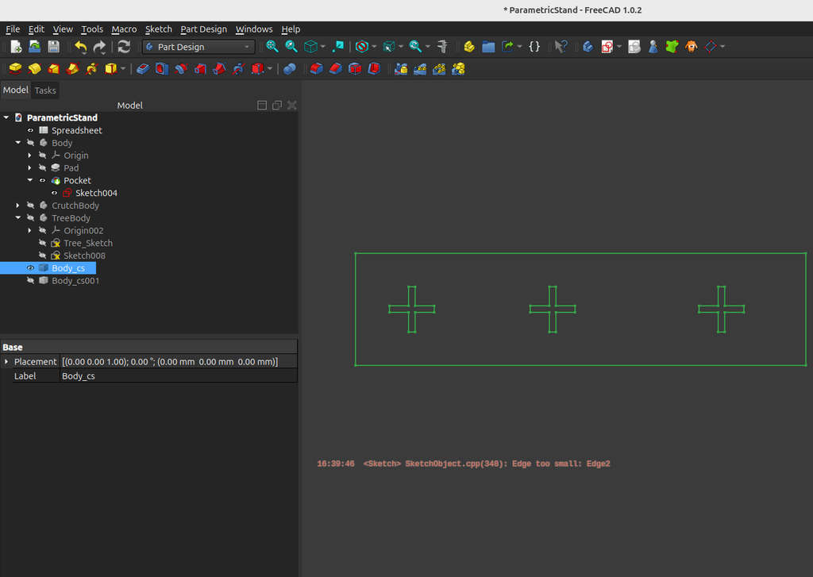Collapse the Pocket tree node
813x577 pixels.
point(29,180)
